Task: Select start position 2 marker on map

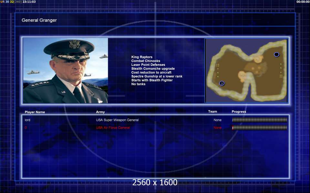Action: pos(222,84)
